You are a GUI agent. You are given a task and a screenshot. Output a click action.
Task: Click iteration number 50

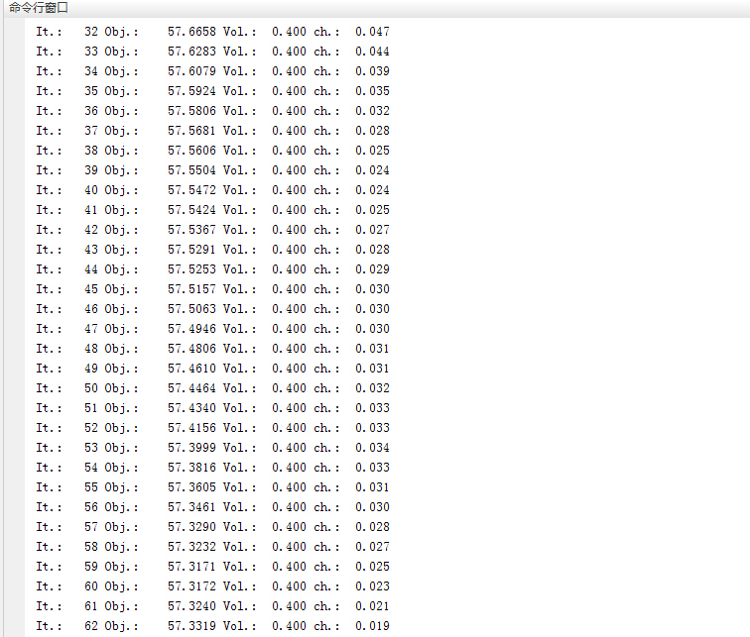(x=91, y=388)
